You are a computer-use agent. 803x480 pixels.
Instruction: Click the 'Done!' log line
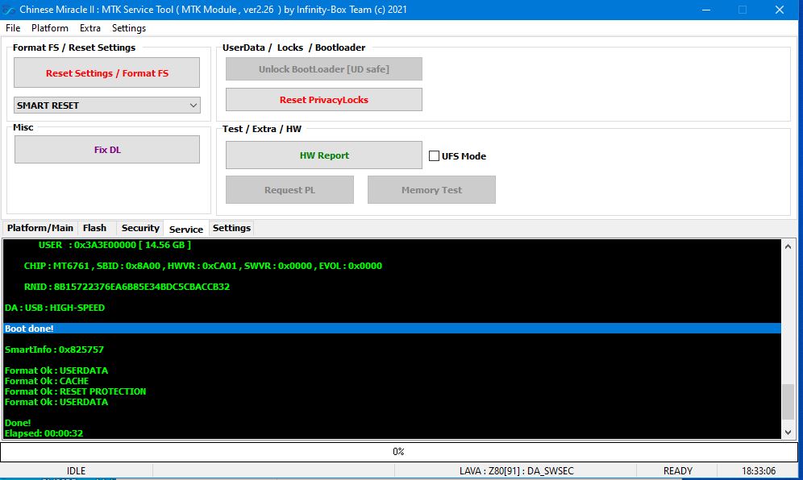[18, 423]
